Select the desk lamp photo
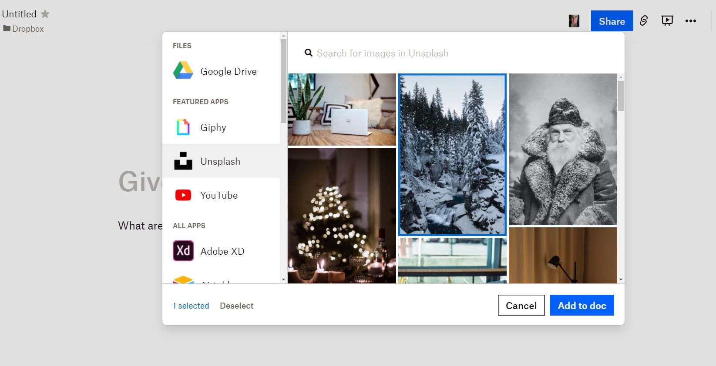 563,255
